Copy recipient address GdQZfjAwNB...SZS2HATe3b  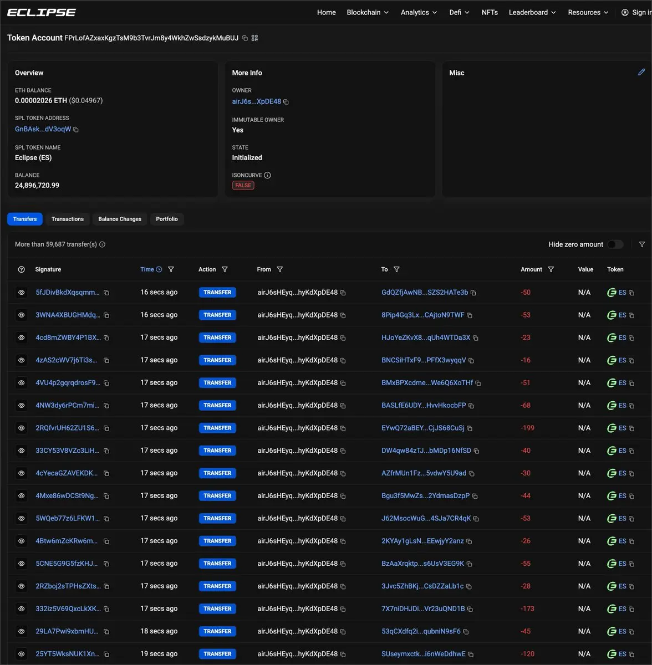tap(473, 293)
